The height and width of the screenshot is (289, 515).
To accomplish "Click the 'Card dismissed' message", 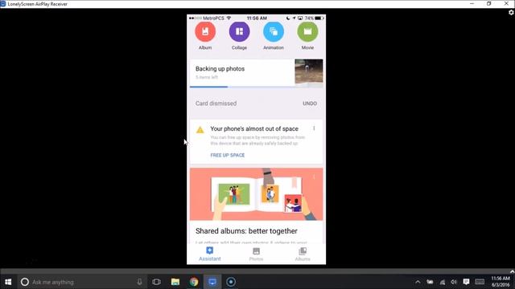I will 216,104.
